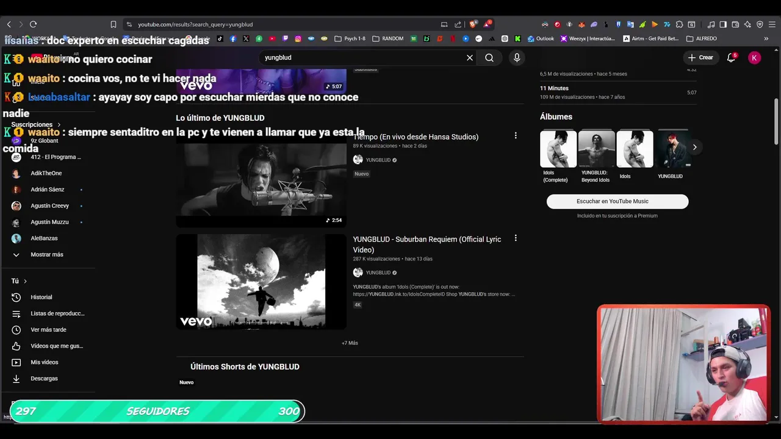Show more bookmarks with the double chevron
Viewport: 781px width, 439px height.
pos(766,38)
